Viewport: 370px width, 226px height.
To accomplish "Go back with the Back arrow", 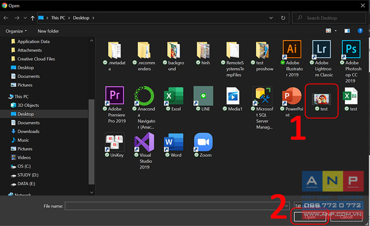I will tap(6, 18).
